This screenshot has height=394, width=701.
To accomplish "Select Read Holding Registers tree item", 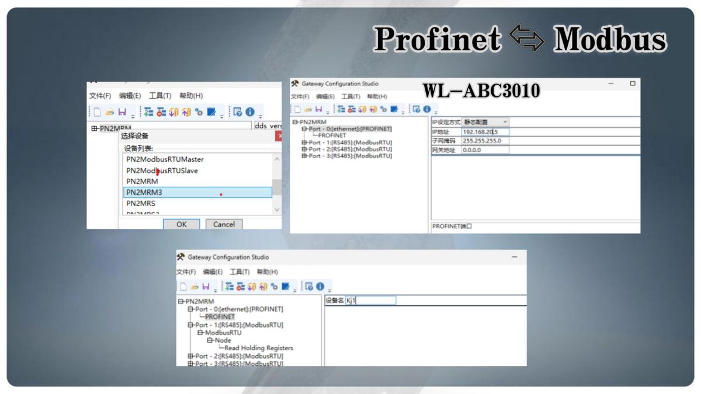I will click(259, 348).
